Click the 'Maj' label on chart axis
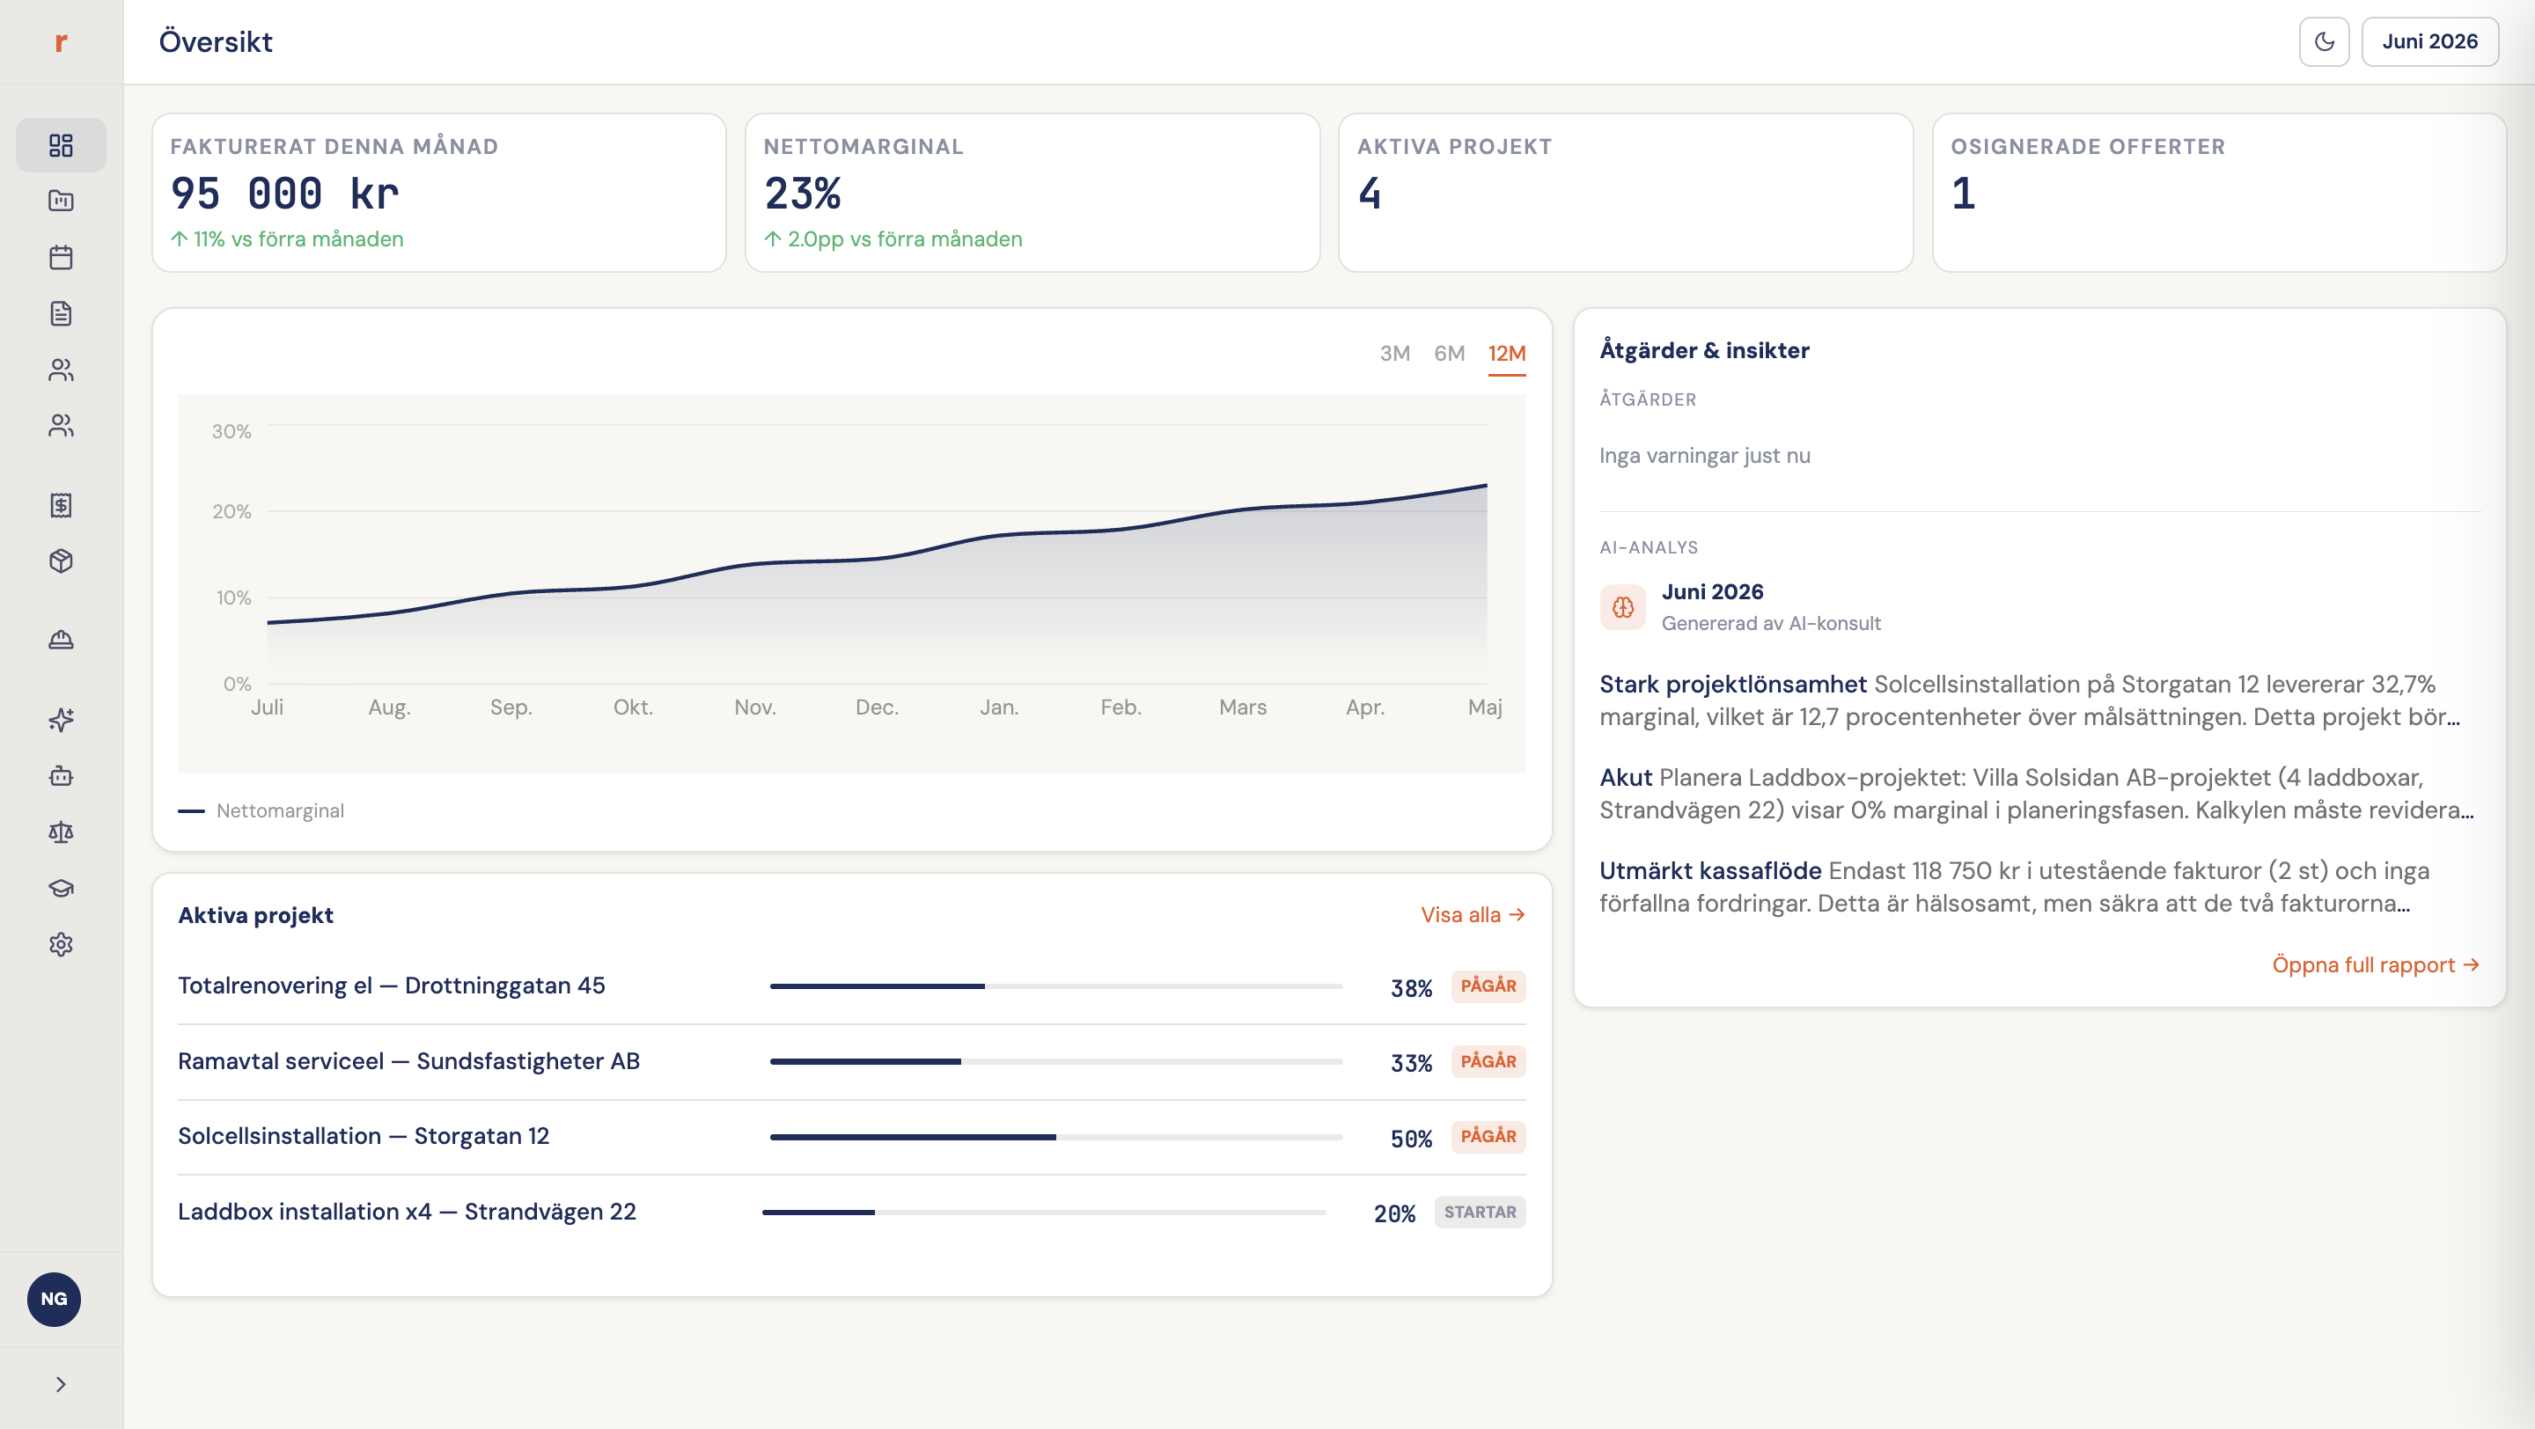The width and height of the screenshot is (2535, 1429). point(1485,707)
